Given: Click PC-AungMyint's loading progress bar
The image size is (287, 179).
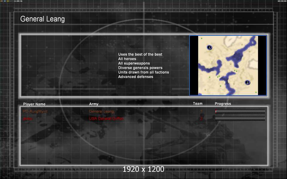Looking at the screenshot, I should (240, 111).
